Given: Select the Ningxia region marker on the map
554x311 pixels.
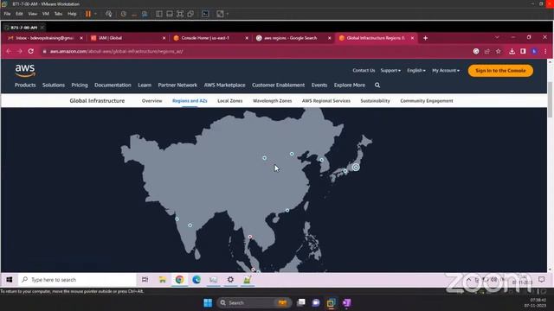Looking at the screenshot, I should [265, 158].
